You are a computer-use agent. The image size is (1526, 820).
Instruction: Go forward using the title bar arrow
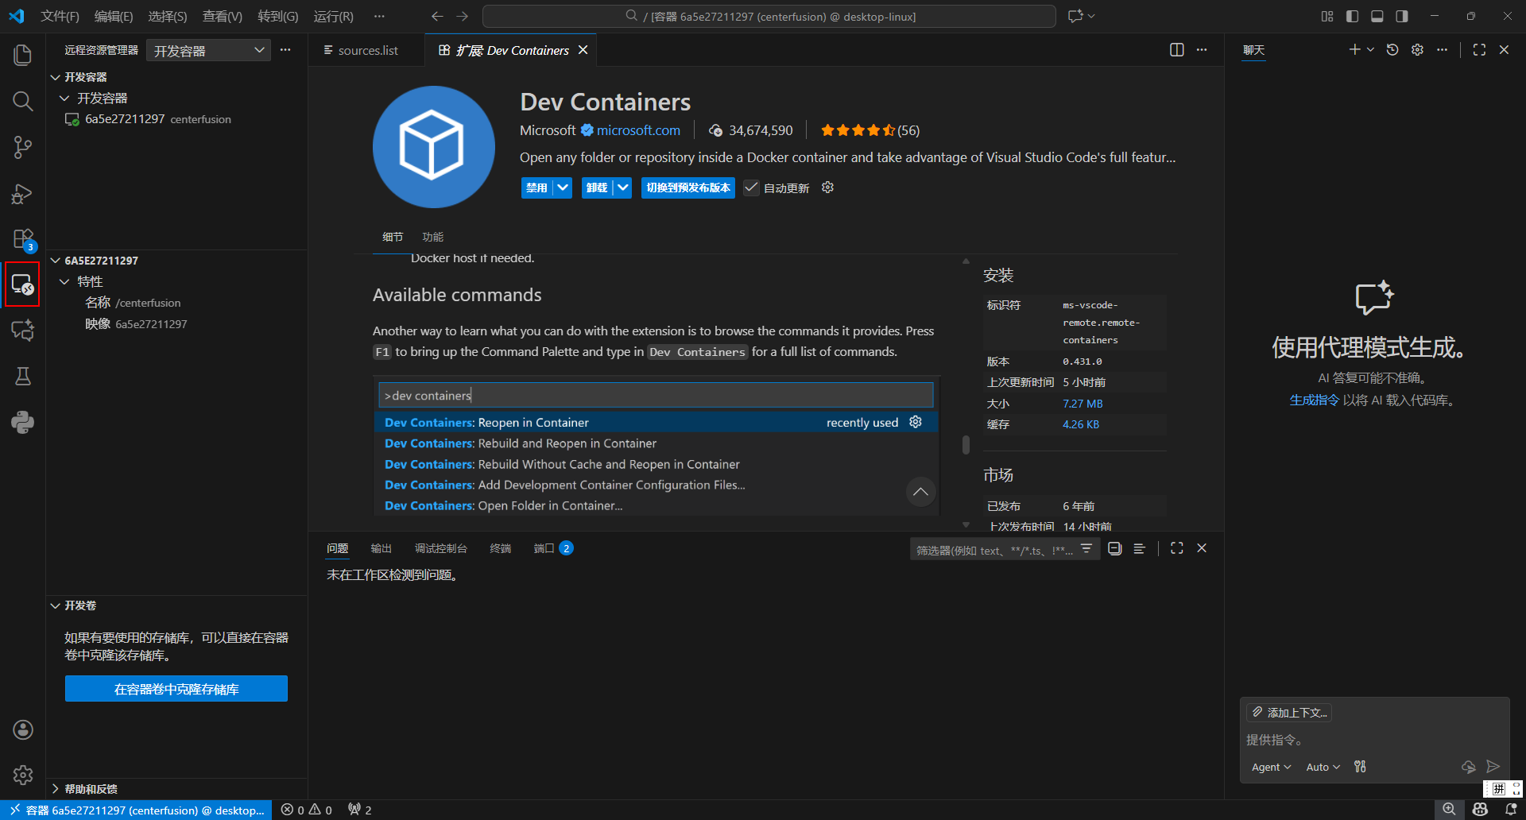tap(463, 16)
